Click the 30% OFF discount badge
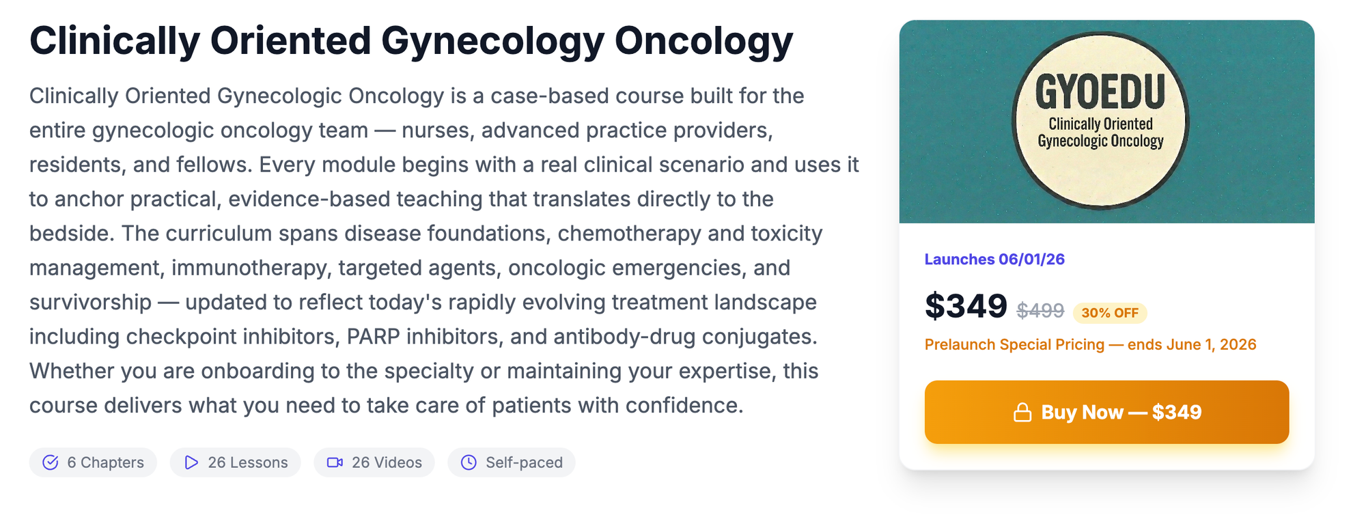The height and width of the screenshot is (528, 1366). pos(1109,313)
